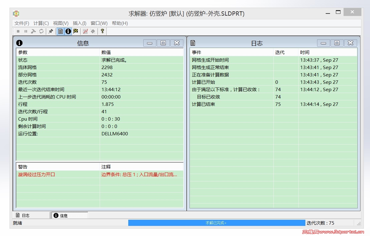This screenshot has height=236, width=370.
Task: Click the hammer/solve toolbar icon
Action: coord(34,31)
